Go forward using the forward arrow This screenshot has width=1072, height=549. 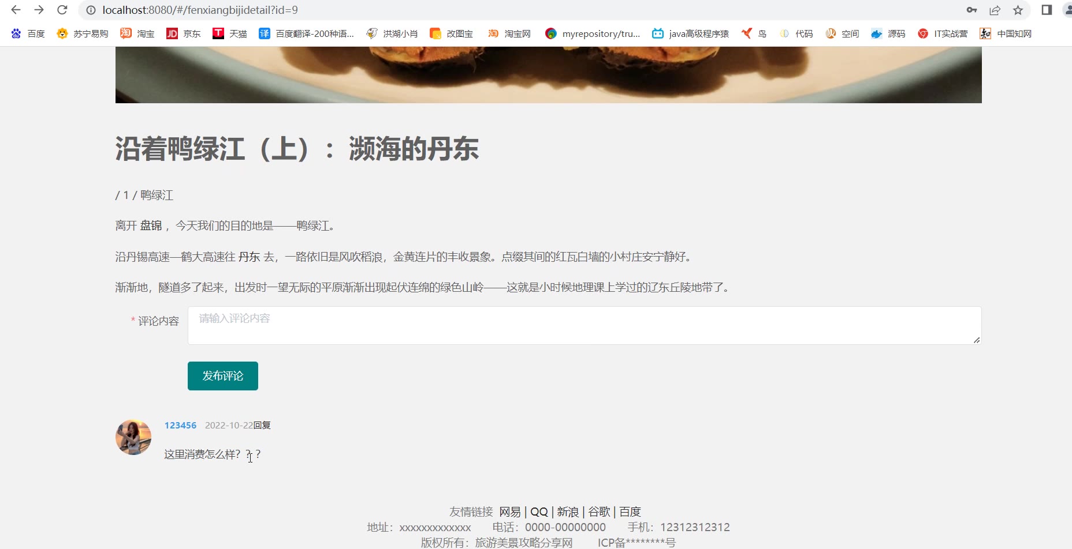click(x=39, y=10)
